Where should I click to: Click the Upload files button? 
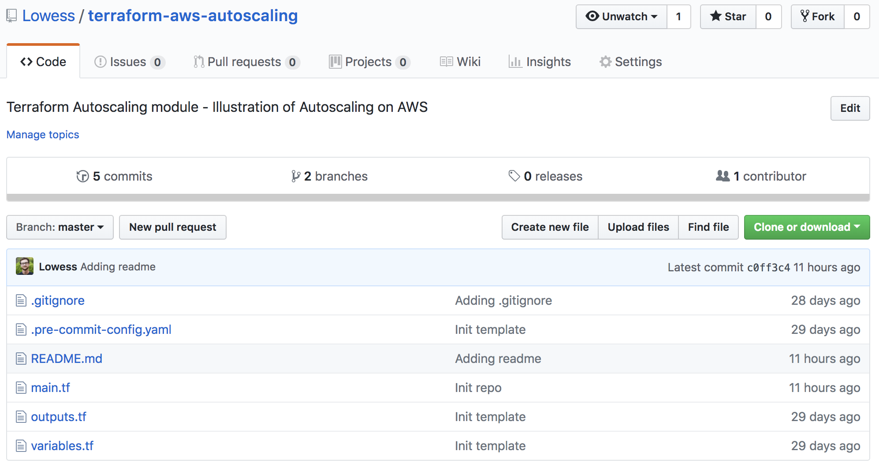point(638,227)
